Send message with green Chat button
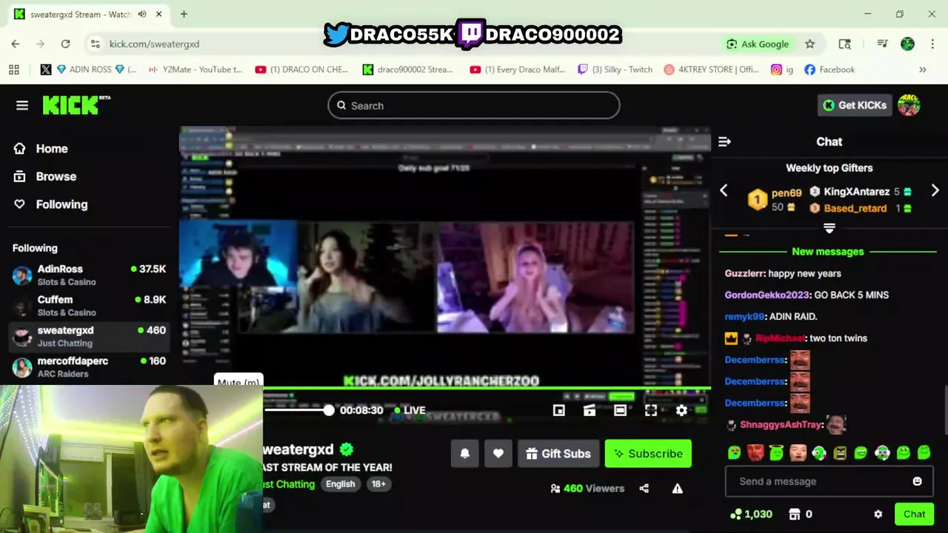 (x=914, y=514)
